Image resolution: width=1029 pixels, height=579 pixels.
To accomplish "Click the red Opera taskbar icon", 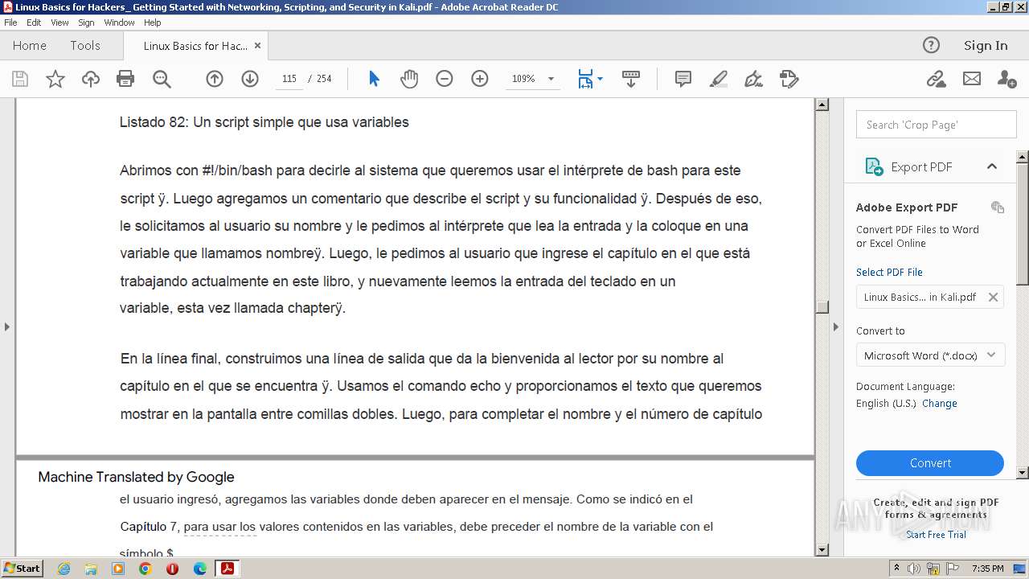I will coord(173,569).
